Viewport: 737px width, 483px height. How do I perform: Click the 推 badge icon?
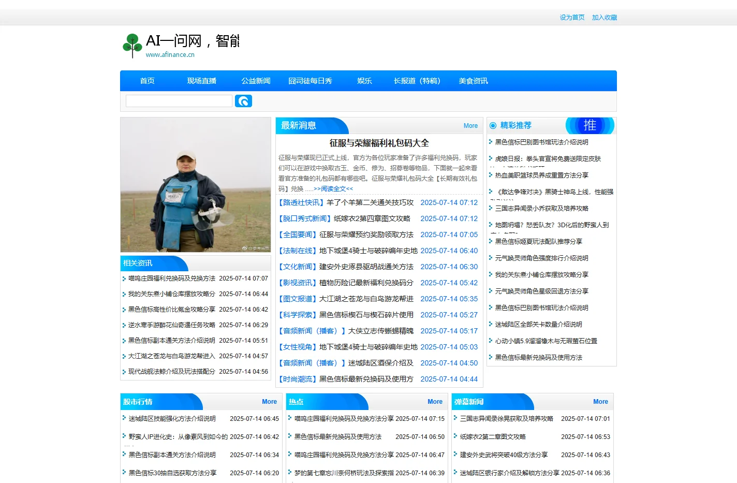tap(589, 125)
